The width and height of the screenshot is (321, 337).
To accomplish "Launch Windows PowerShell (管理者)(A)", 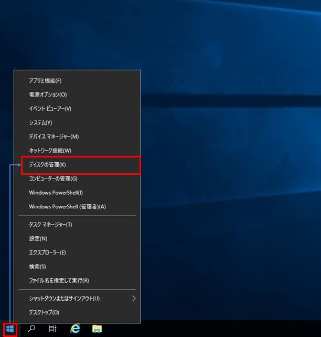I will (x=77, y=206).
